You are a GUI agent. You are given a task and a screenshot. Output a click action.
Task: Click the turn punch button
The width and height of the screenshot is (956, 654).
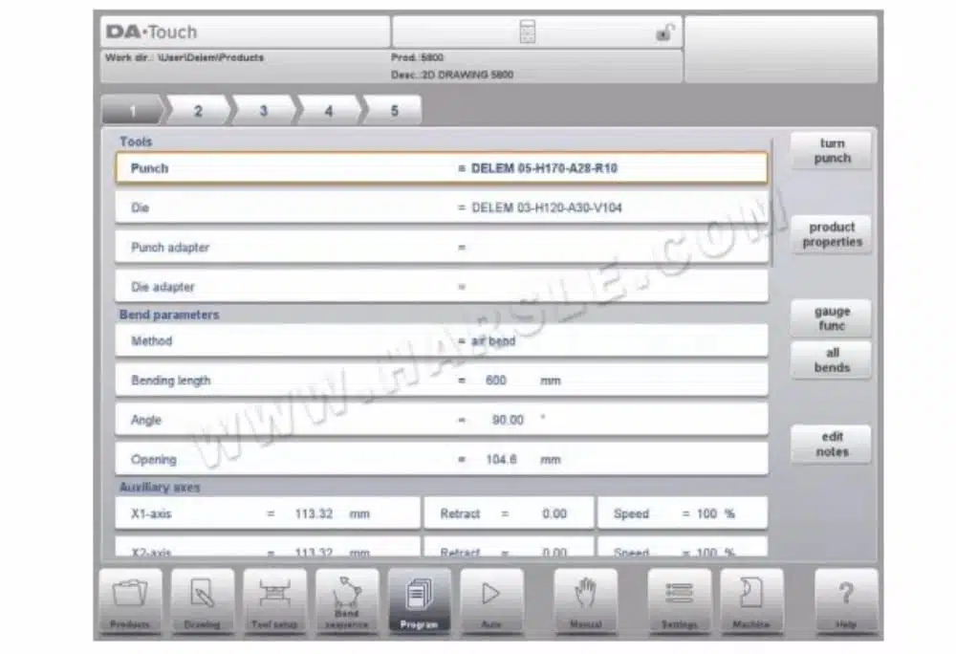point(832,150)
